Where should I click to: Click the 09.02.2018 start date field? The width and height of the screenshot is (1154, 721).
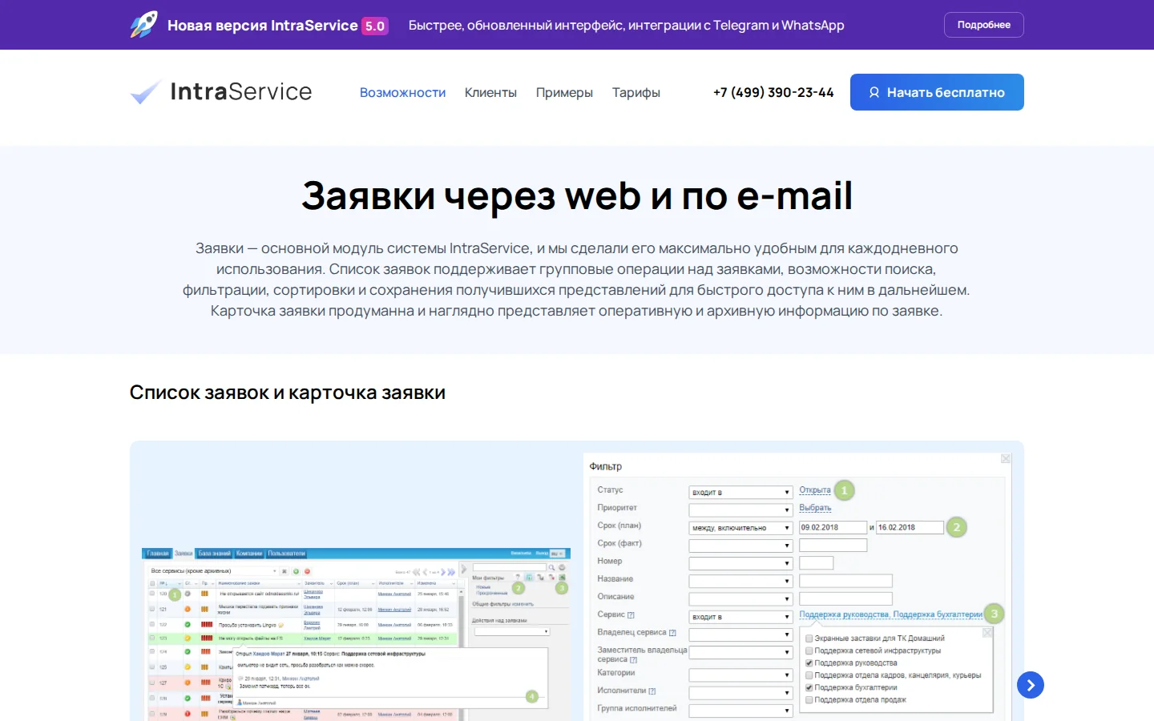pos(833,528)
